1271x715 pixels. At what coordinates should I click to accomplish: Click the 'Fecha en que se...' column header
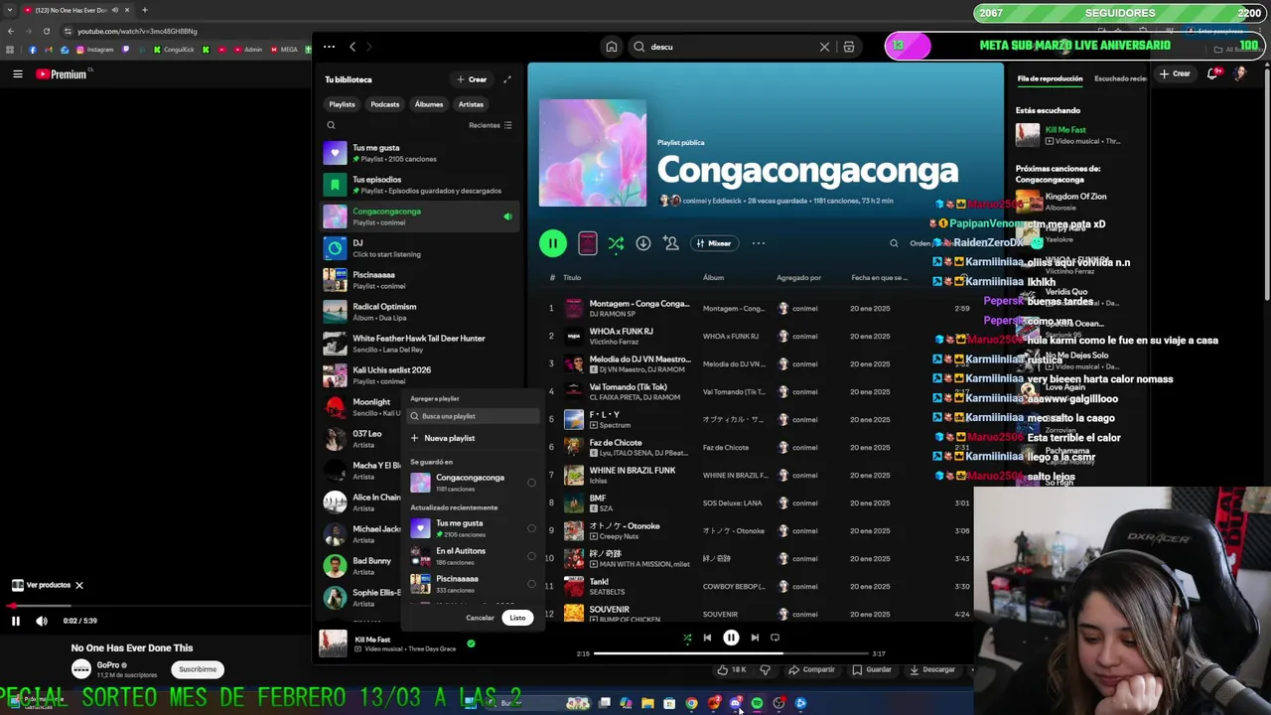click(x=879, y=278)
